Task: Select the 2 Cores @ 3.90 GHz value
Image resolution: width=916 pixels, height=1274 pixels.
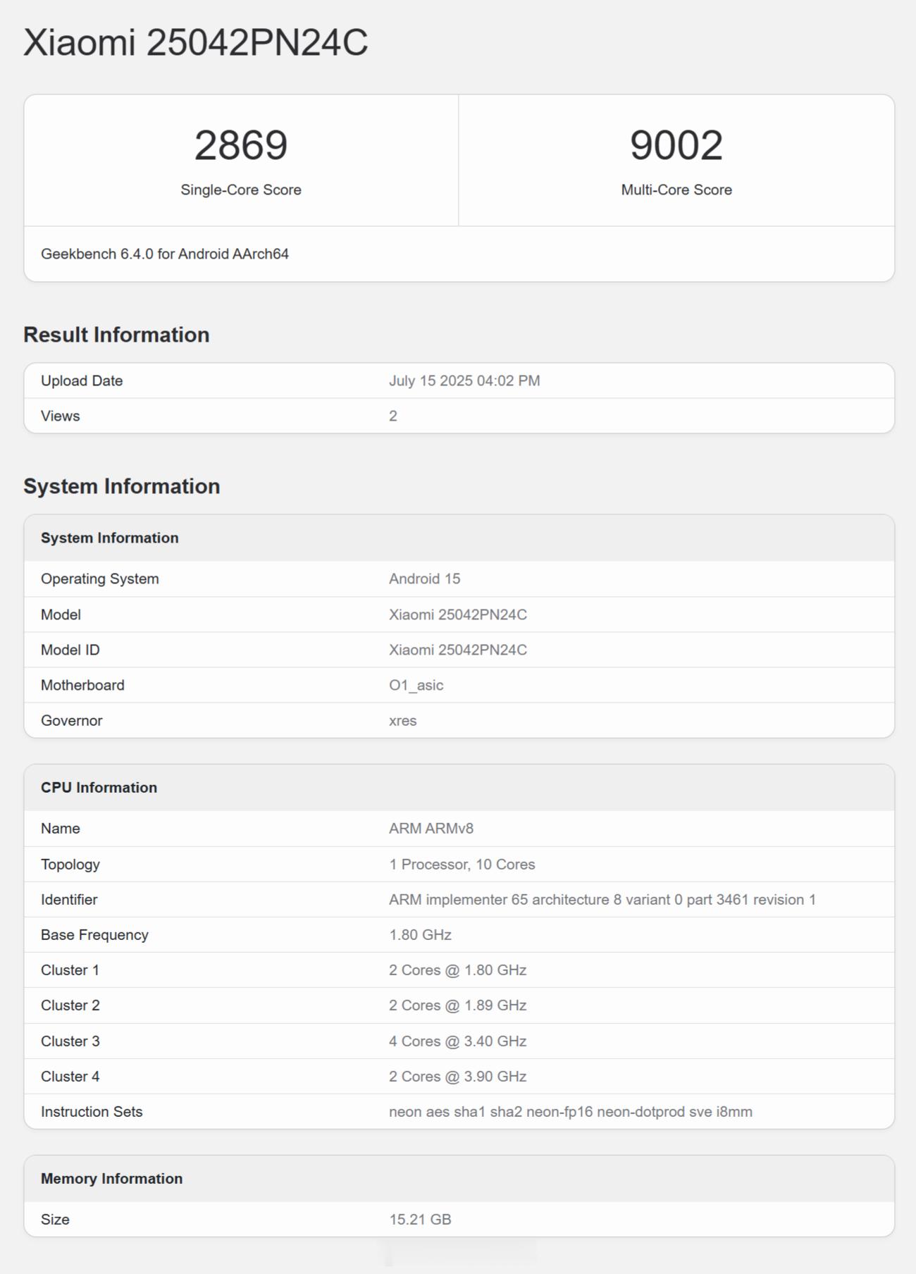Action: coord(458,1076)
